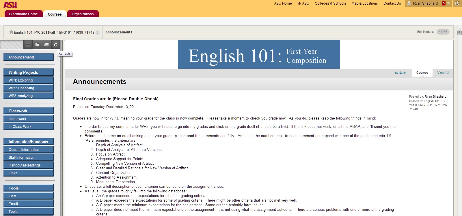Click 'Adequate Support for Points' criterion text
462x216 pixels.
click(x=120, y=159)
